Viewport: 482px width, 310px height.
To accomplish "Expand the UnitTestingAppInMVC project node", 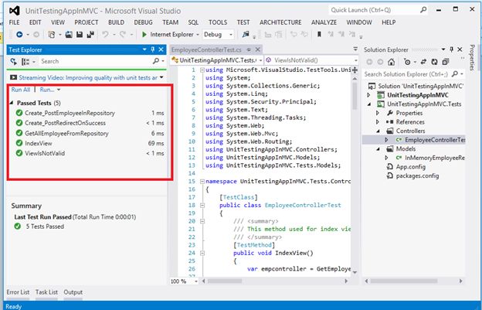I will tap(368, 94).
